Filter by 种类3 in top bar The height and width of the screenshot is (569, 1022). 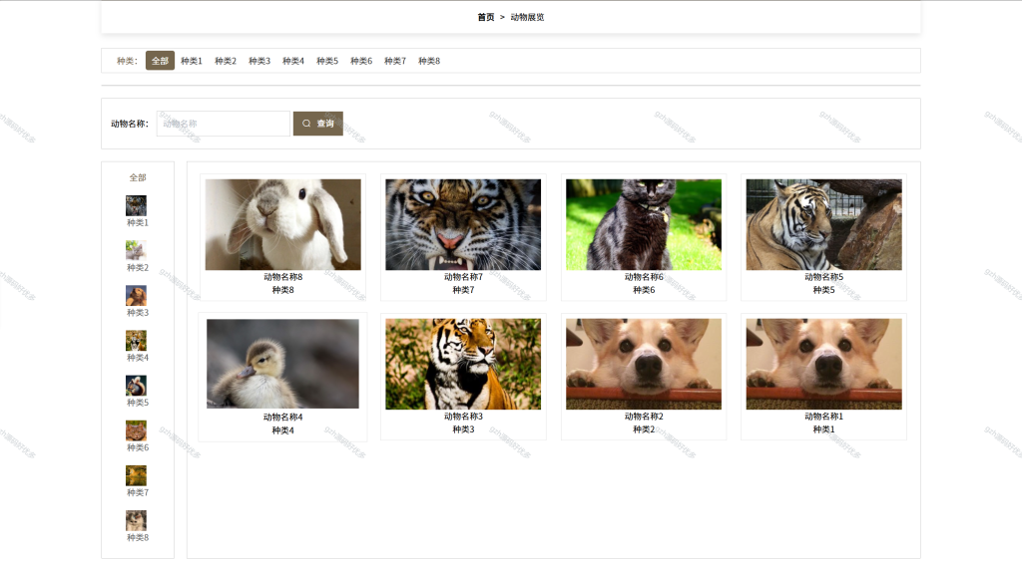click(259, 61)
